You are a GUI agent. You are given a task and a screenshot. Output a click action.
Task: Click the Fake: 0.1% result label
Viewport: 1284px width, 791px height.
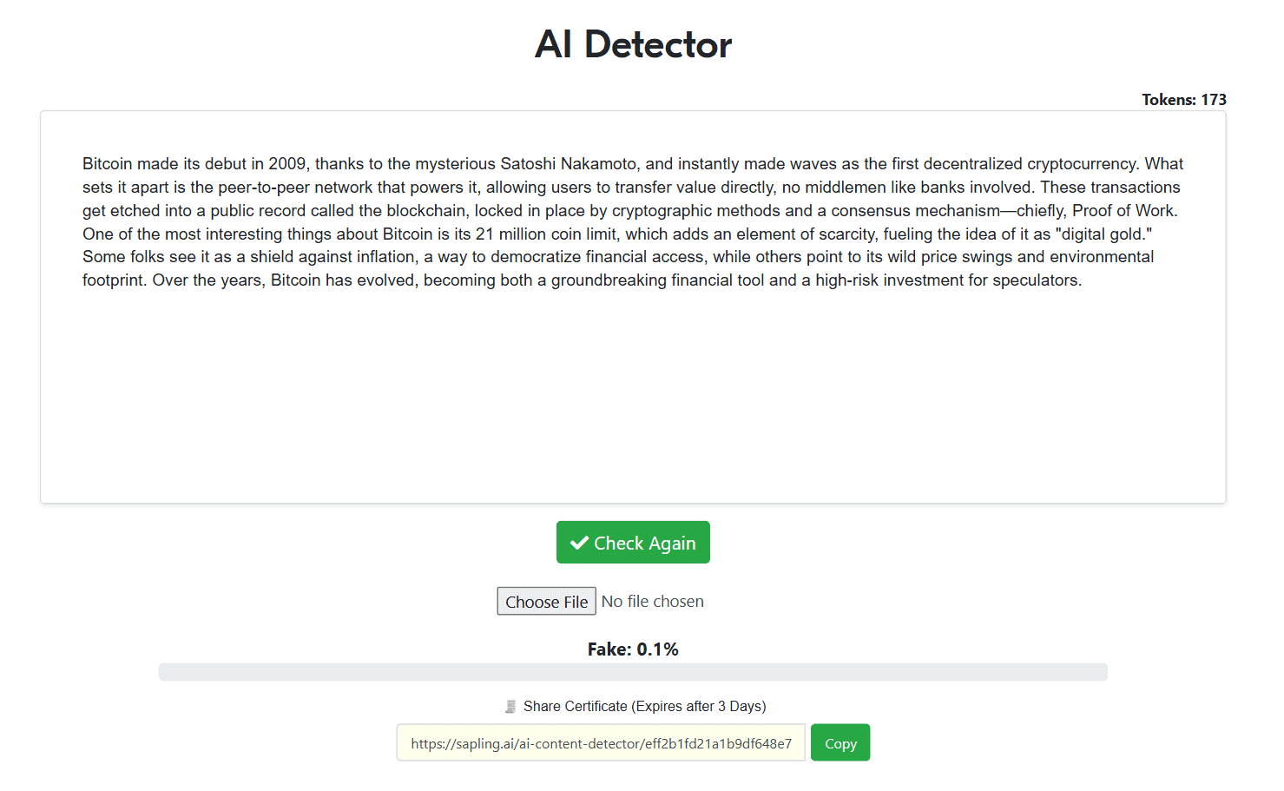[x=633, y=649]
